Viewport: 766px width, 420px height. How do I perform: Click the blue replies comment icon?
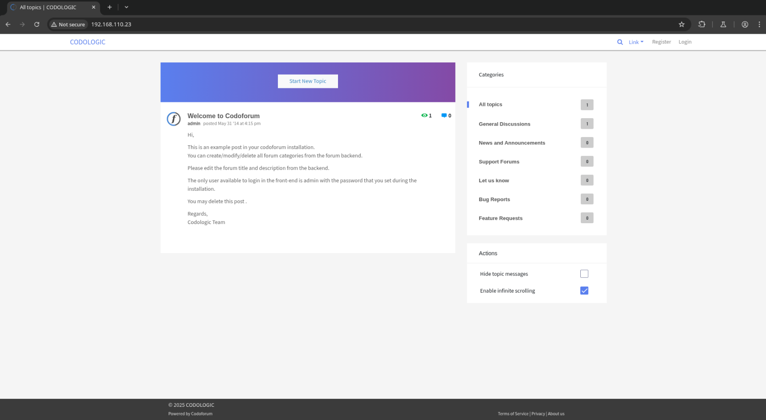tap(444, 116)
